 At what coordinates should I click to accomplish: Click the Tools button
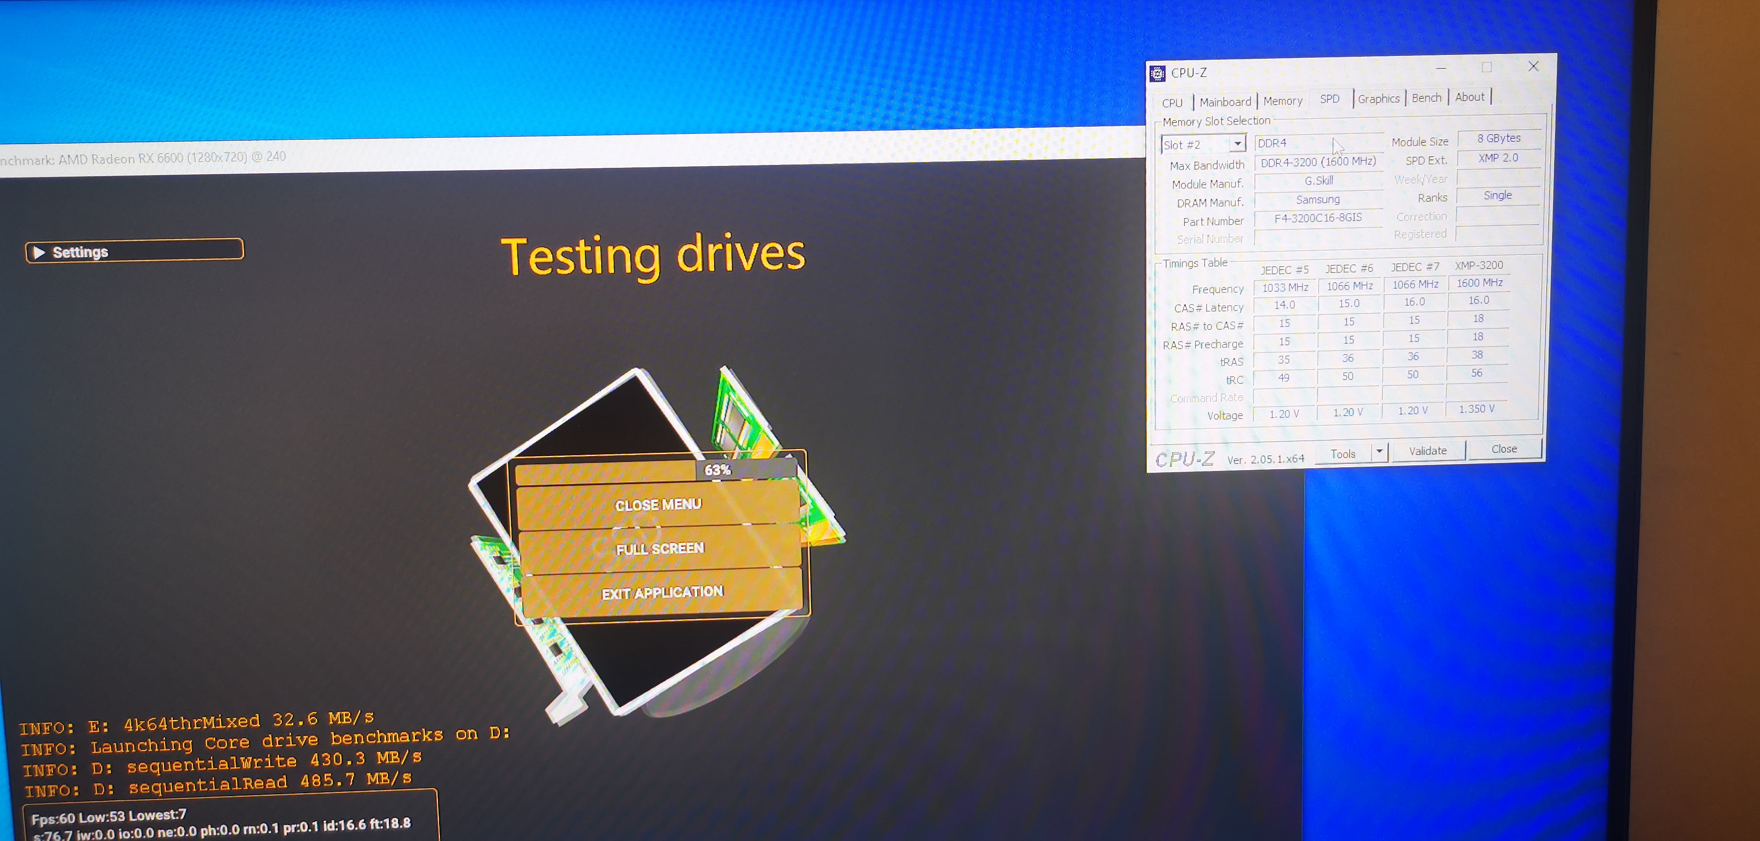1343,454
